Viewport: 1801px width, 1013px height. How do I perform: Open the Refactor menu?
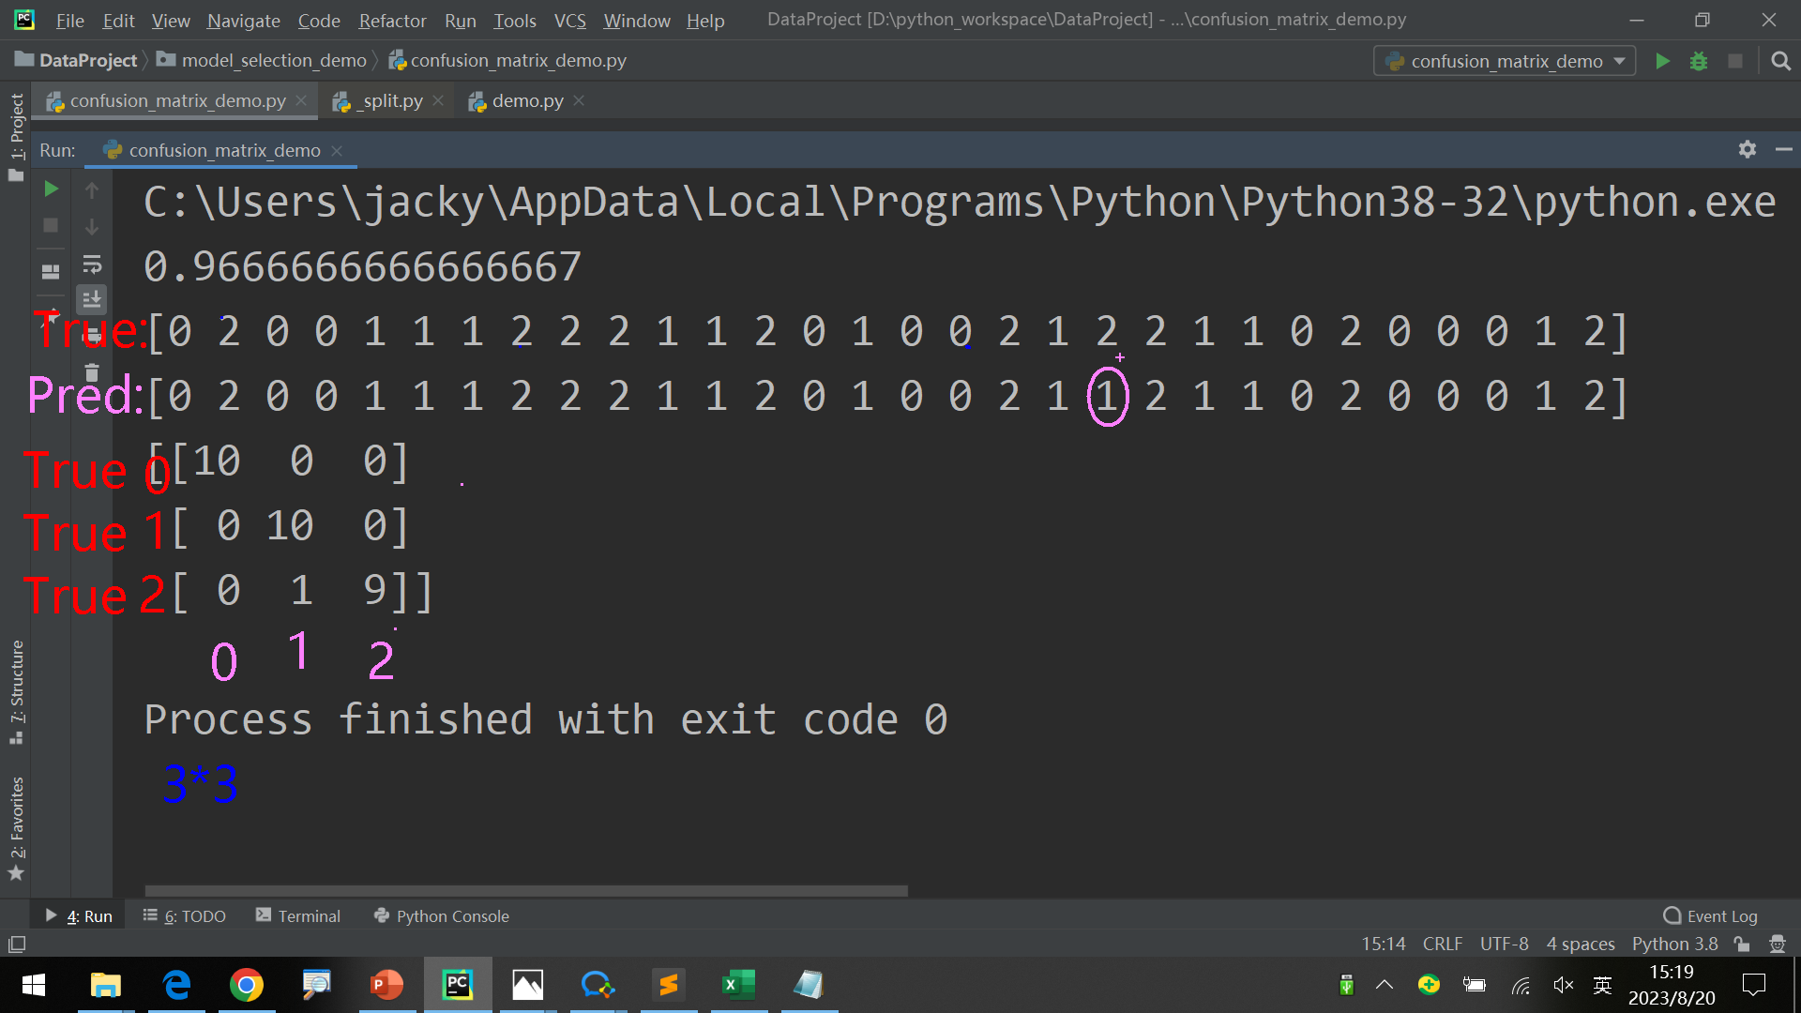pyautogui.click(x=391, y=20)
